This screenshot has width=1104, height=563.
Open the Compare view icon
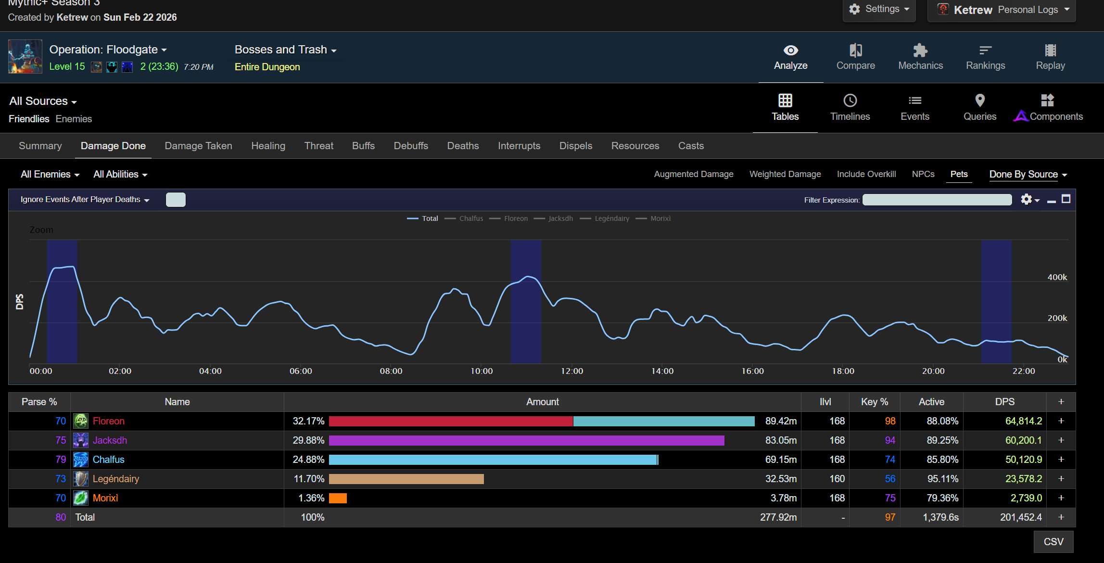pyautogui.click(x=855, y=51)
